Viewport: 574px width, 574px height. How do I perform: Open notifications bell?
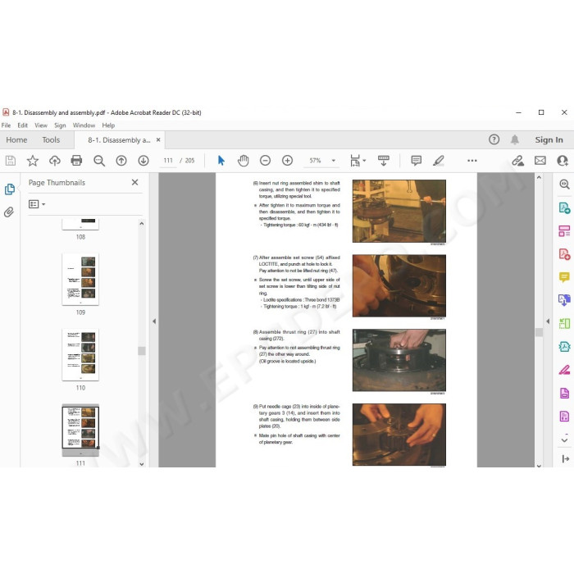515,139
